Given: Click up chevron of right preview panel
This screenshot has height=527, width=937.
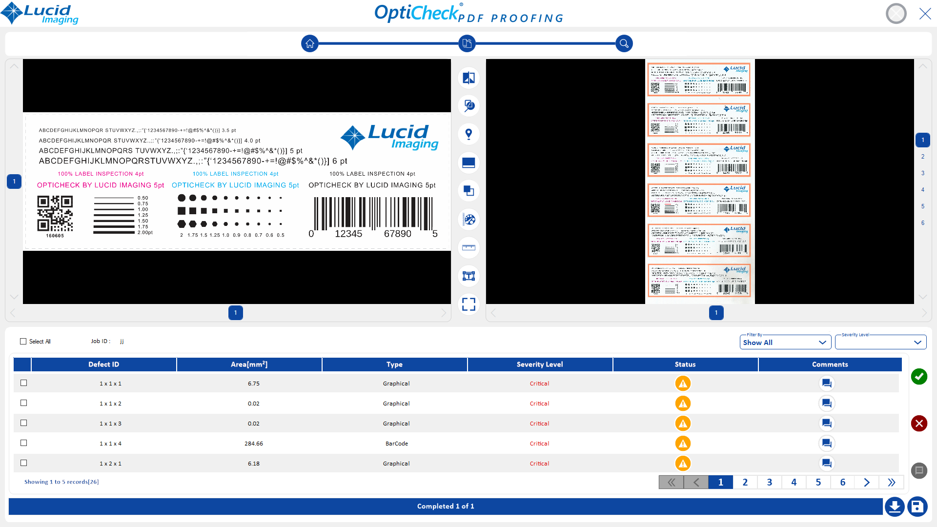Looking at the screenshot, I should tap(922, 66).
